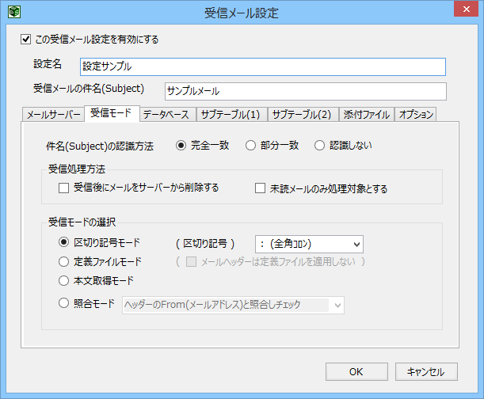Viewport: 484px width, 399px height.
Task: Choose 本文取得モード radio option
Action: click(x=64, y=280)
